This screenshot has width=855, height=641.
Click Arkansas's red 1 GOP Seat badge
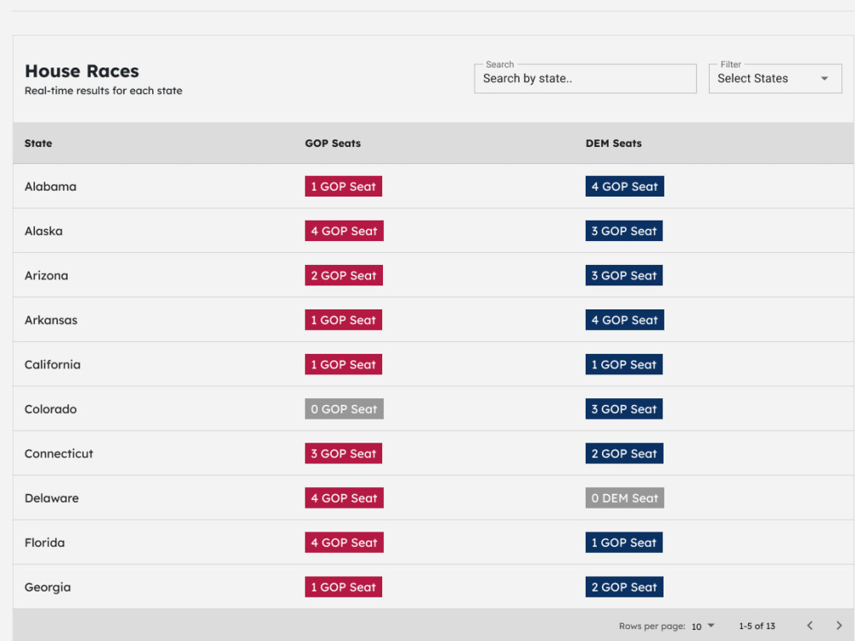click(x=344, y=320)
